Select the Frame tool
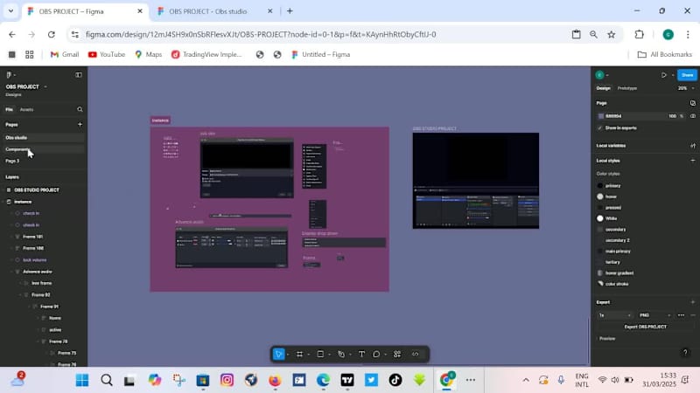700x393 pixels. click(x=299, y=355)
